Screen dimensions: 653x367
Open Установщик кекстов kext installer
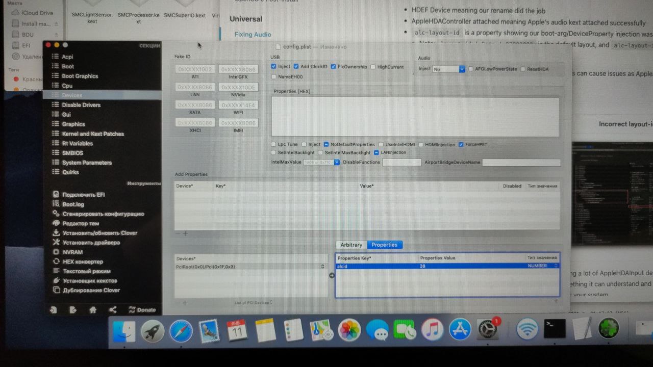[x=90, y=281]
